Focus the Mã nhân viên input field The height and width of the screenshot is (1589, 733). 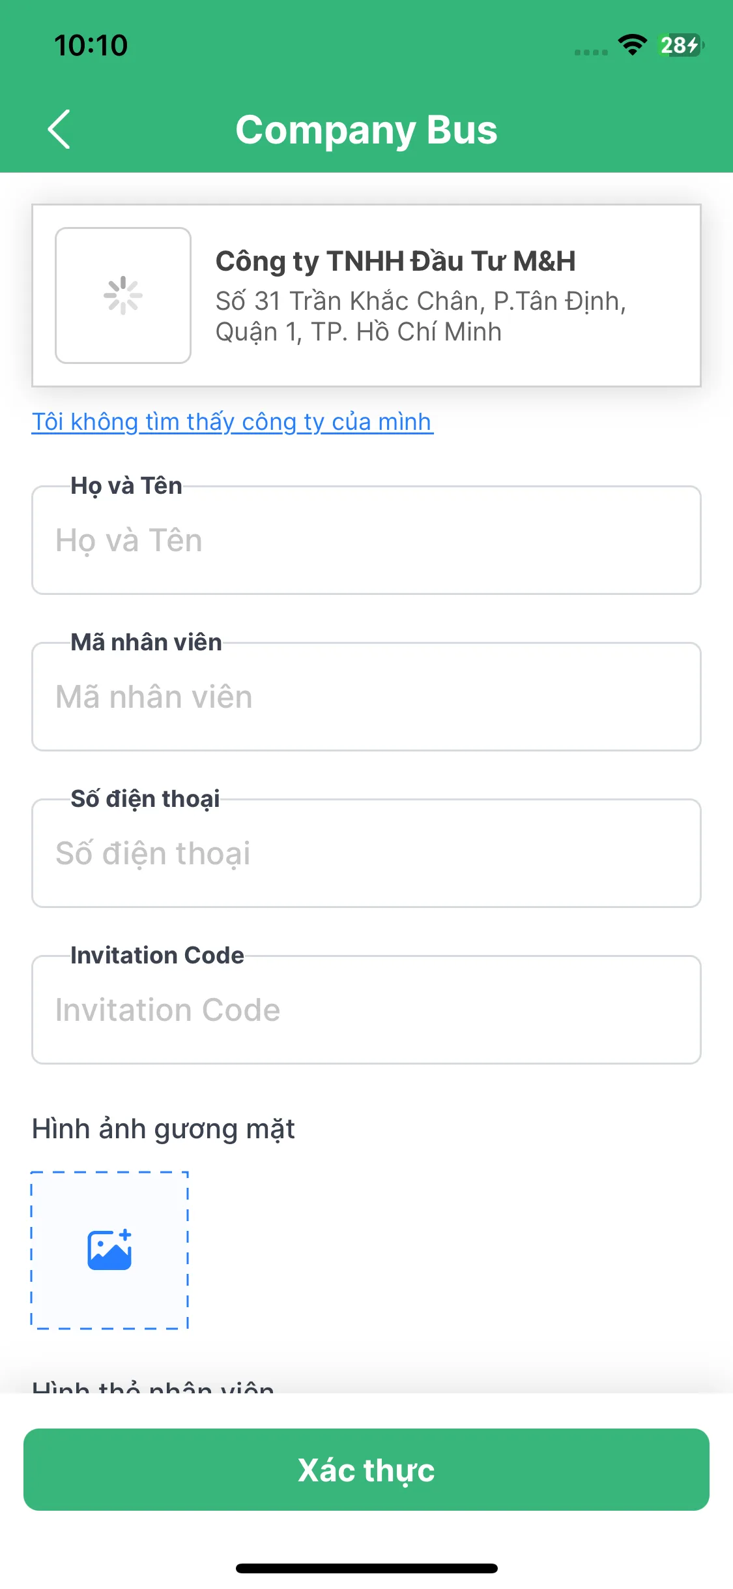coord(366,697)
